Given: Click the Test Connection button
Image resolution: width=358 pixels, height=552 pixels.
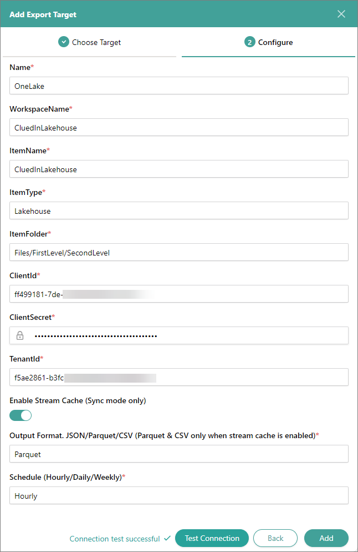Looking at the screenshot, I should (x=212, y=538).
